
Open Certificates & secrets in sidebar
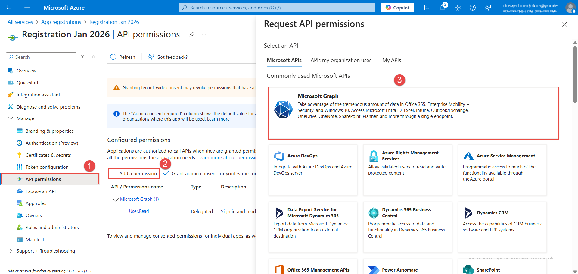[x=48, y=155]
